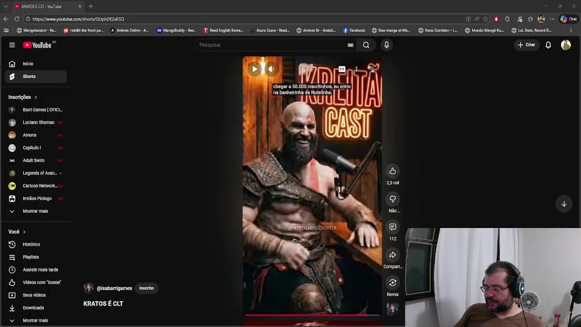Close the KRATOS É CLT tab

(x=80, y=6)
